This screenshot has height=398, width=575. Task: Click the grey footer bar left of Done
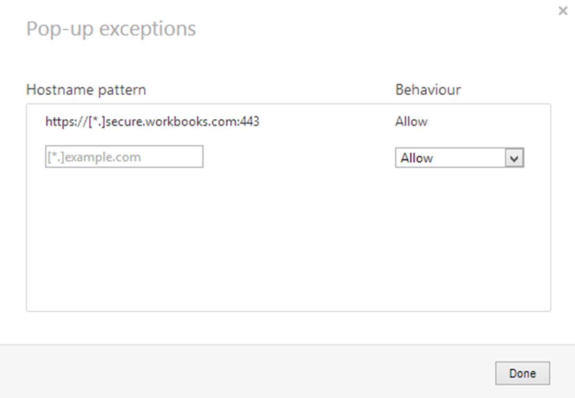[240, 372]
